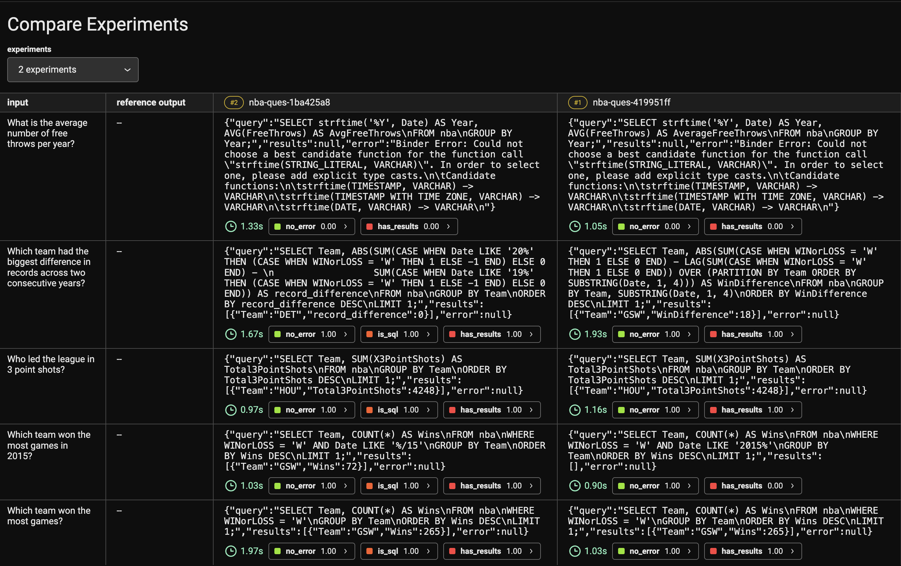Select the input column header
The height and width of the screenshot is (566, 901).
click(18, 103)
